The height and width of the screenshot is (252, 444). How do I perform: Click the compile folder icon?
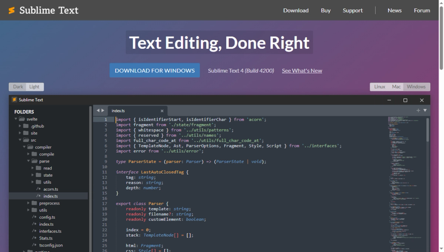coord(34,154)
